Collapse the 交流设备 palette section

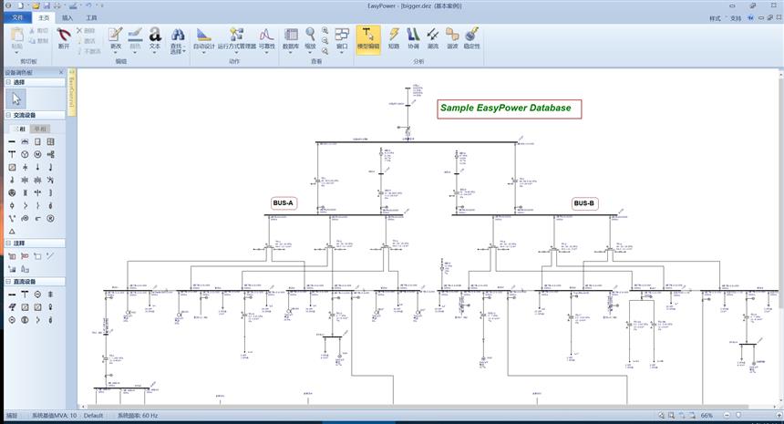point(8,115)
